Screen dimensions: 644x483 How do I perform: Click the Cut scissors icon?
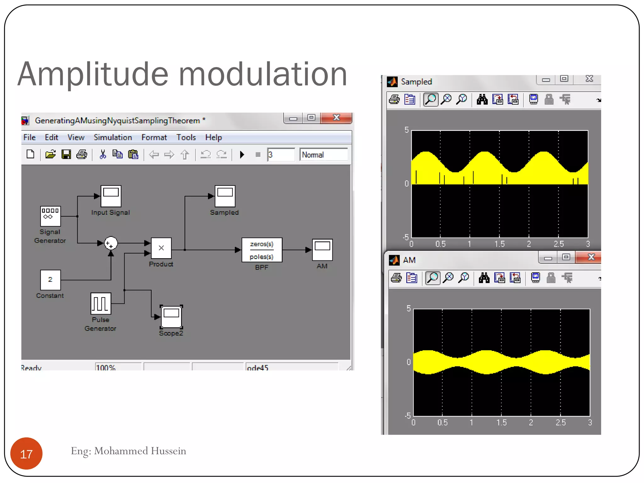tap(103, 154)
